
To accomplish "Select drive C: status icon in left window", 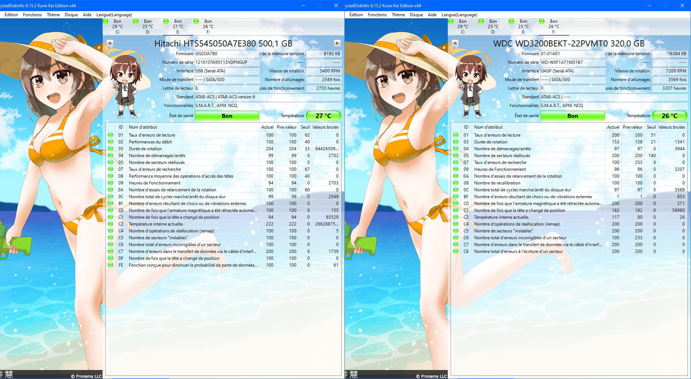I will pyautogui.click(x=105, y=21).
